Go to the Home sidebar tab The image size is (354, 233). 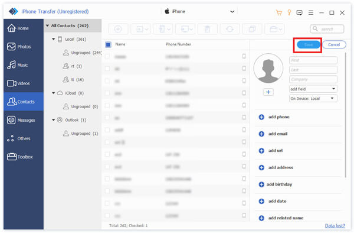tap(23, 28)
